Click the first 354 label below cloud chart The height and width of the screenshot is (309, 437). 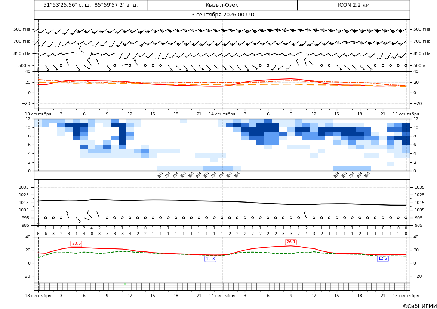pos(160,175)
